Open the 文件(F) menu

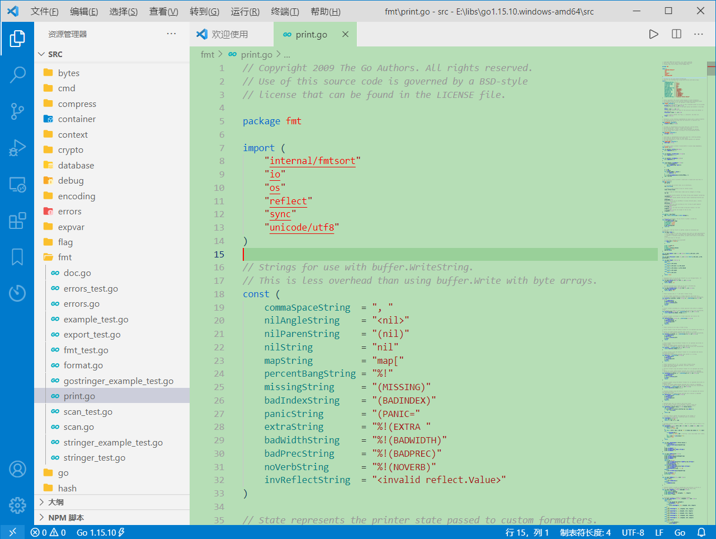click(x=44, y=11)
